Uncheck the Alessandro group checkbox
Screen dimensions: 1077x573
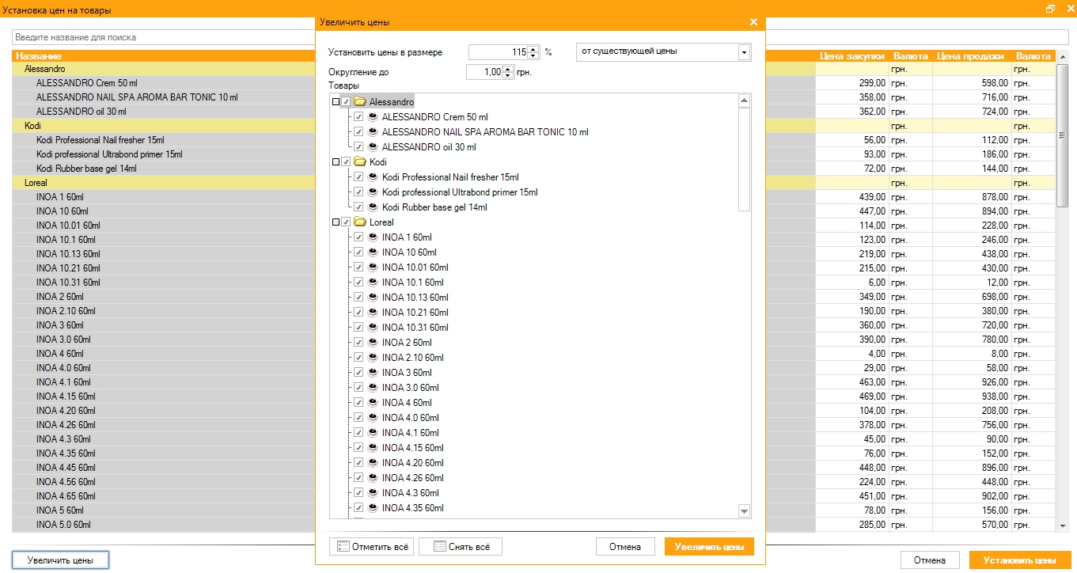pos(346,102)
